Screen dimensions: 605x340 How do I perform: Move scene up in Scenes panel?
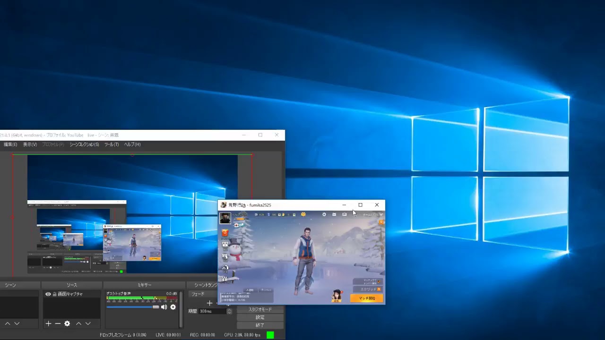(8, 323)
